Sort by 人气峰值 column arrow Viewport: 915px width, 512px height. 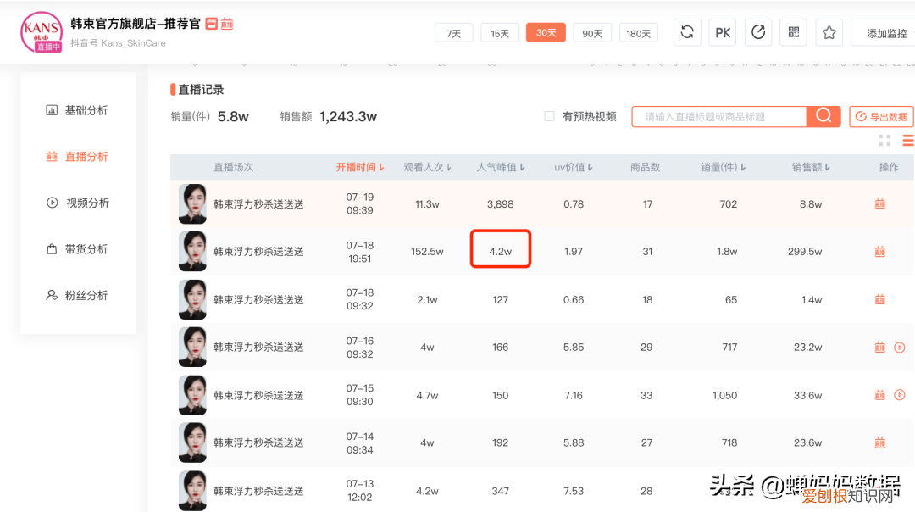coord(521,167)
